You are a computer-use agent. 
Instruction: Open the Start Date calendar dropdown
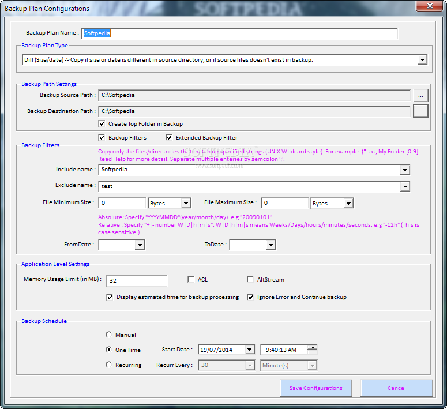(x=249, y=350)
